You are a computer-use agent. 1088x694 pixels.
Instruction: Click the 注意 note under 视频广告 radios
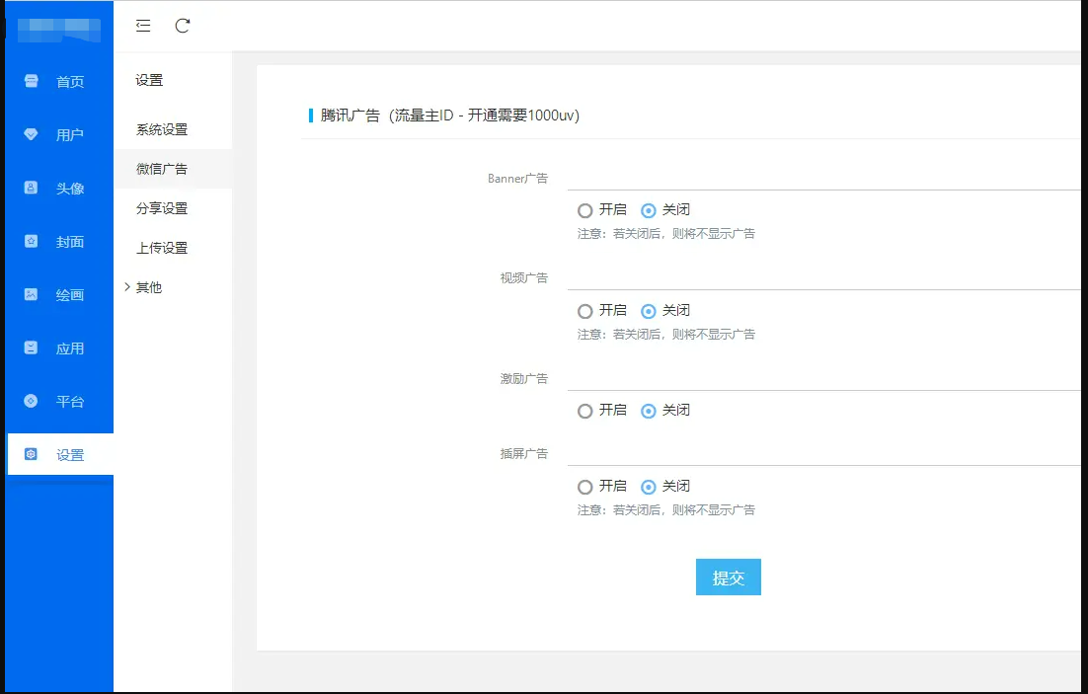[666, 335]
